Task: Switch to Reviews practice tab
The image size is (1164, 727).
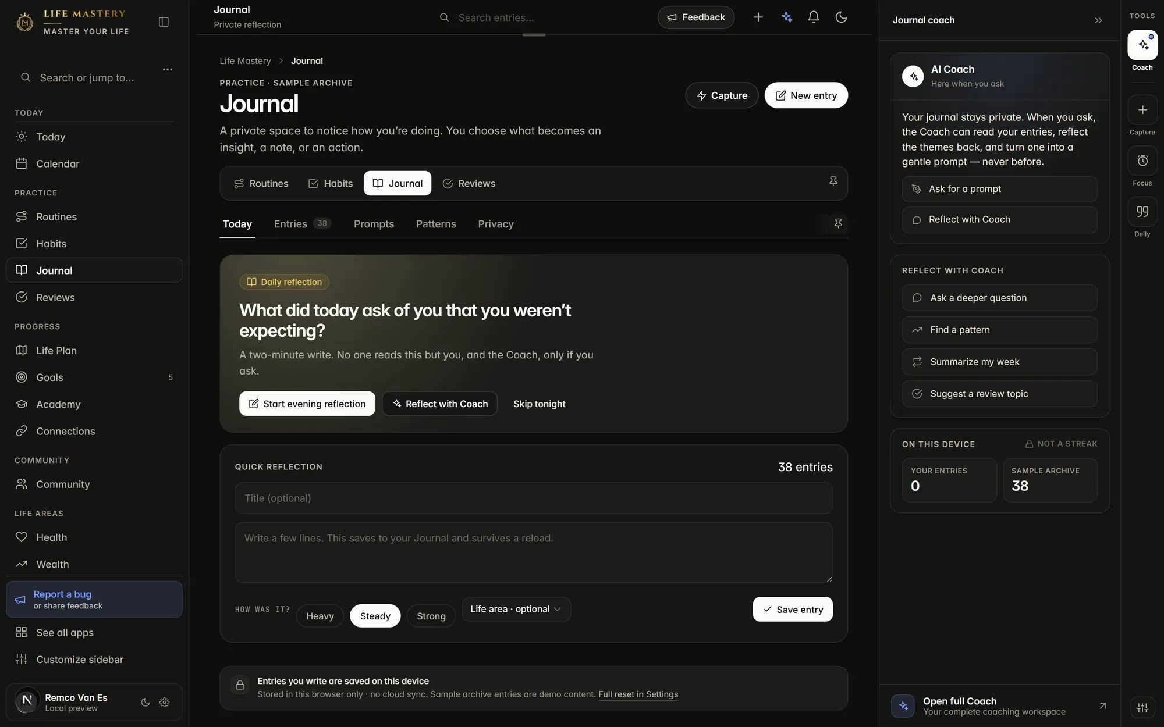Action: pyautogui.click(x=469, y=183)
